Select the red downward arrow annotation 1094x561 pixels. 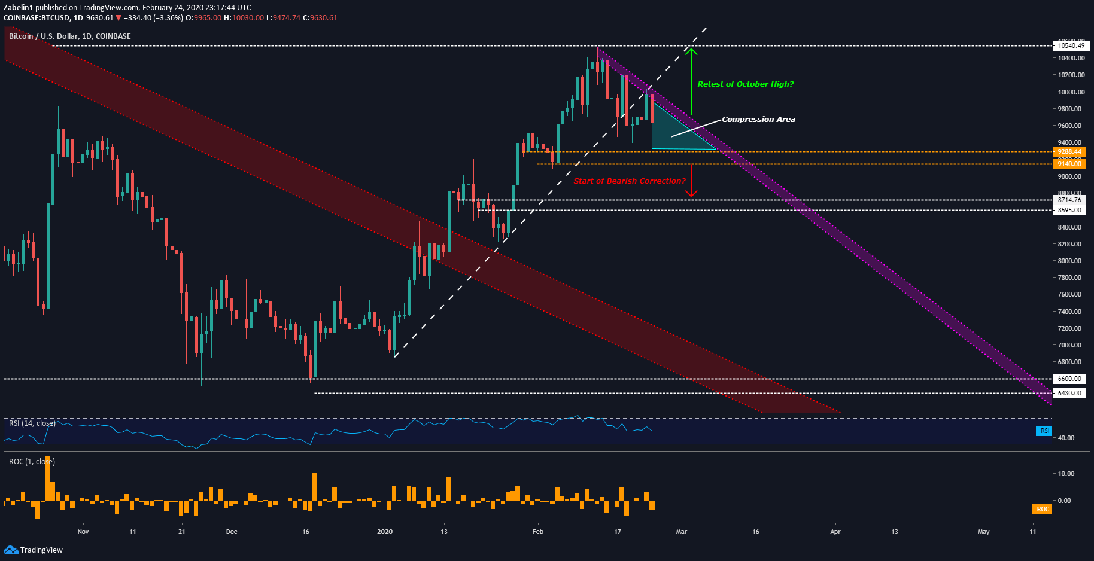[x=691, y=181]
